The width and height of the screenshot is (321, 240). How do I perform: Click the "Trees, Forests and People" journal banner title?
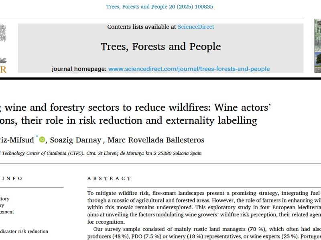click(160, 46)
